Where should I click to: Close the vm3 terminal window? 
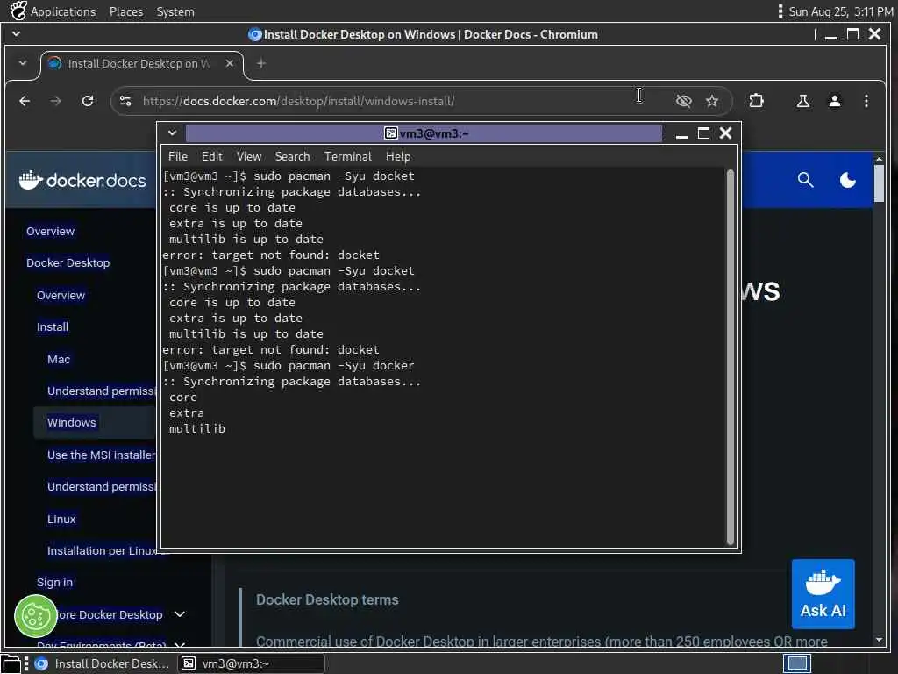[x=725, y=133]
